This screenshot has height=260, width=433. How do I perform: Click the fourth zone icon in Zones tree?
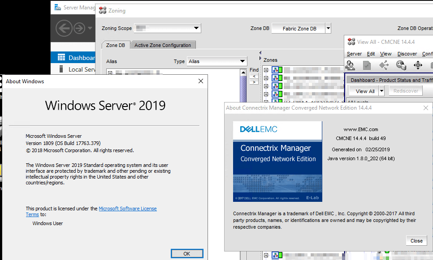pos(277,94)
